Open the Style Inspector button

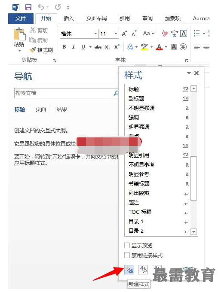(143, 270)
